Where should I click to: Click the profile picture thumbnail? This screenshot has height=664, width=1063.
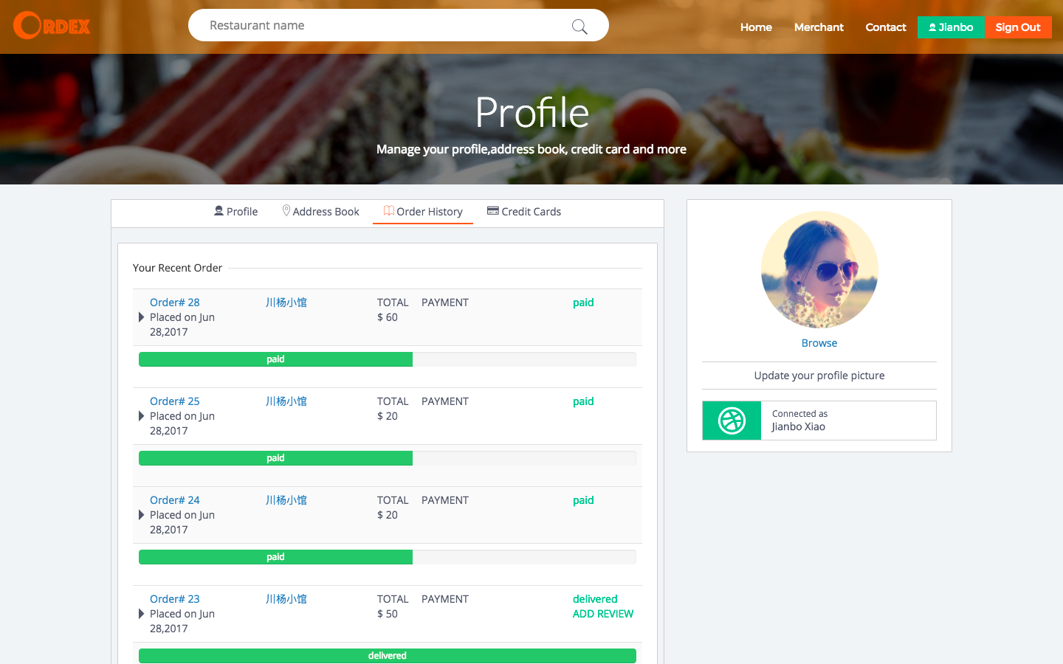coord(819,270)
